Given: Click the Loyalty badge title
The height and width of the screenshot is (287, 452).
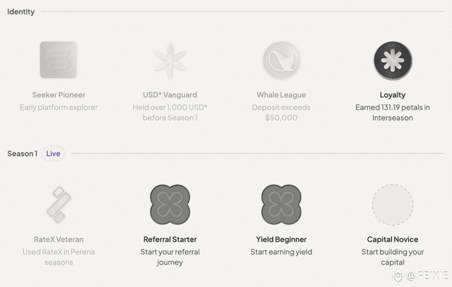Looking at the screenshot, I should [x=392, y=95].
